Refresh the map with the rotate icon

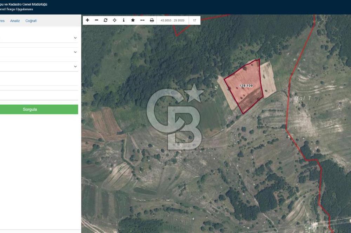coord(105,20)
